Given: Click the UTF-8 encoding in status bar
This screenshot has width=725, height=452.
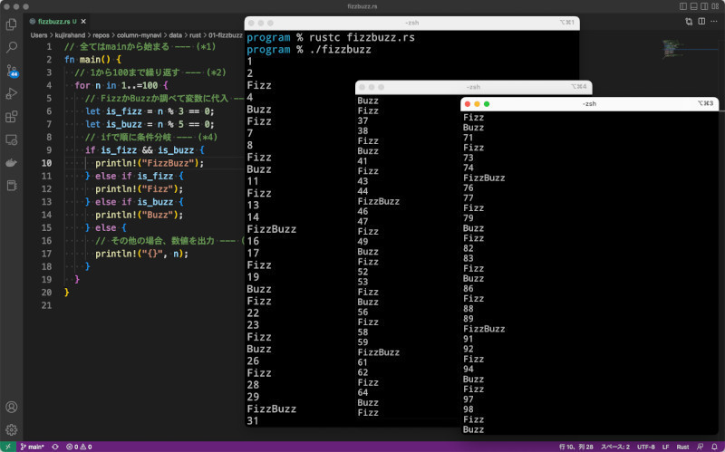Looking at the screenshot, I should pyautogui.click(x=644, y=447).
